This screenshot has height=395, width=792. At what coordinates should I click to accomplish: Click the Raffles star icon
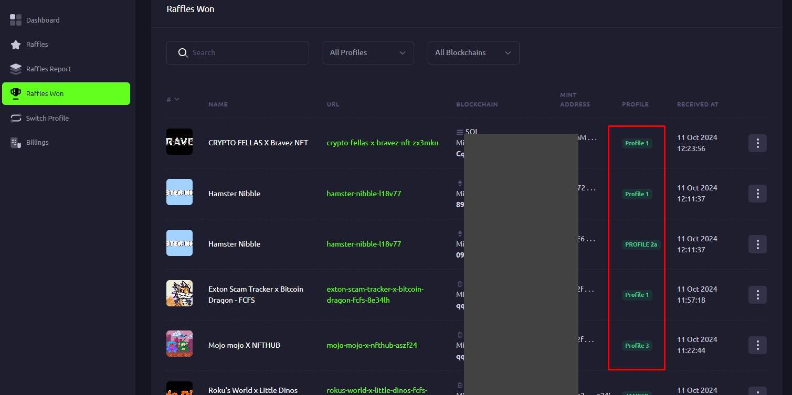[16, 45]
